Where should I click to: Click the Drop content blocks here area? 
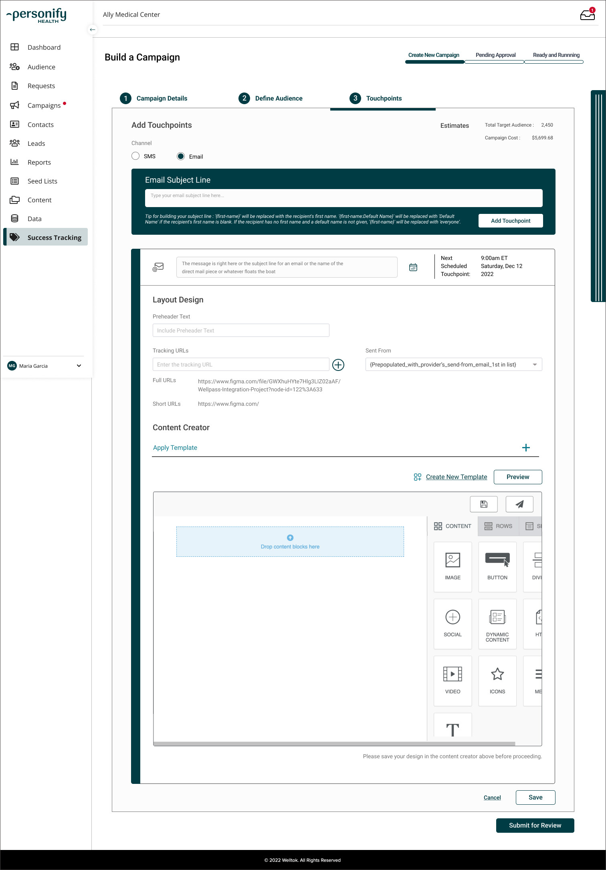click(x=290, y=542)
